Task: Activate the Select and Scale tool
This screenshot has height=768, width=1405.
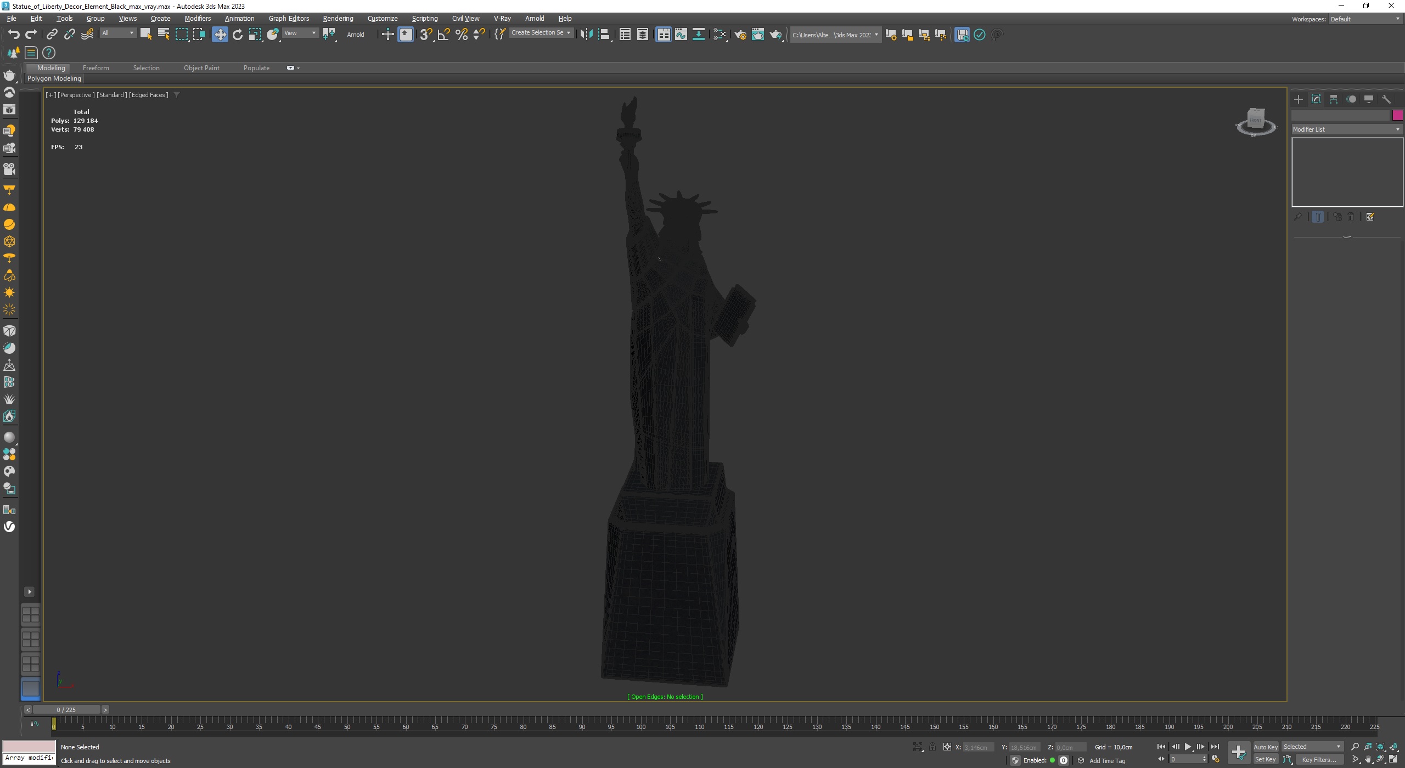Action: coord(255,35)
